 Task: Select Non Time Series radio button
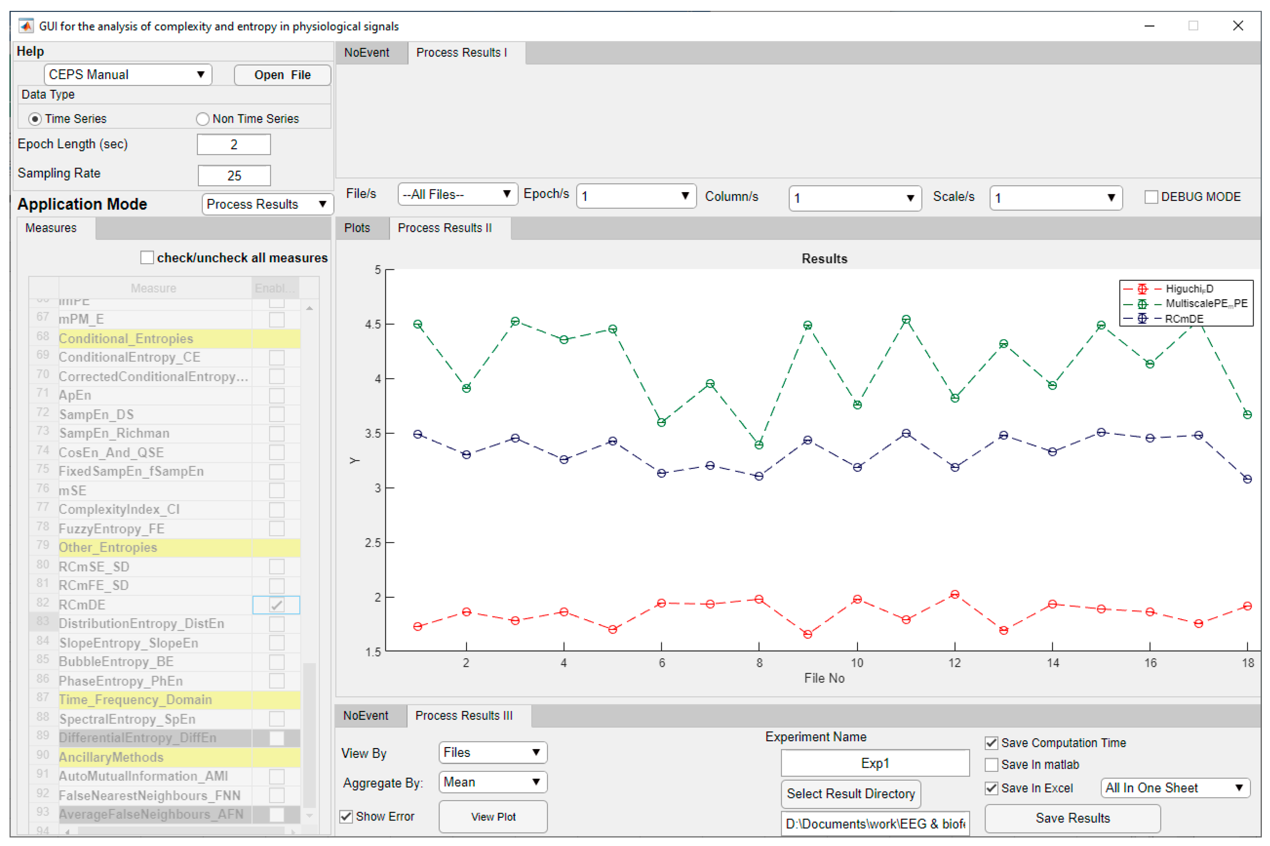[202, 119]
